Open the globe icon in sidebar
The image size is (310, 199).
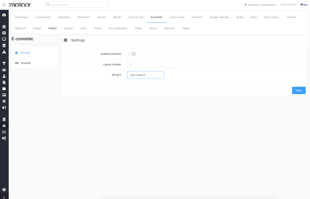point(4,101)
